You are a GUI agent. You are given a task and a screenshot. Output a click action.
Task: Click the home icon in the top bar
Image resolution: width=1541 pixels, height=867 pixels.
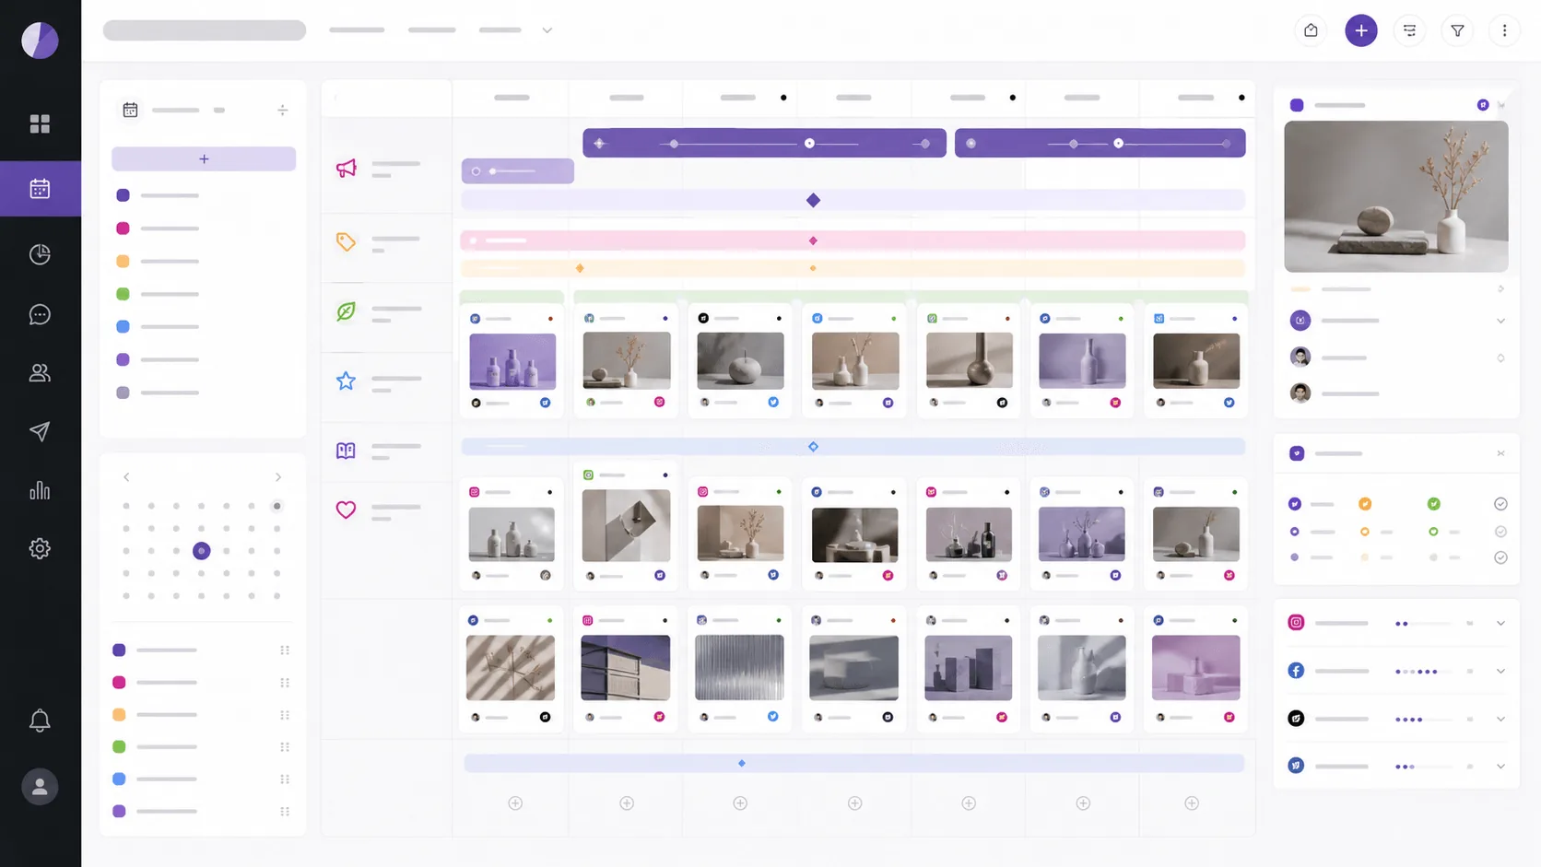1311,30
